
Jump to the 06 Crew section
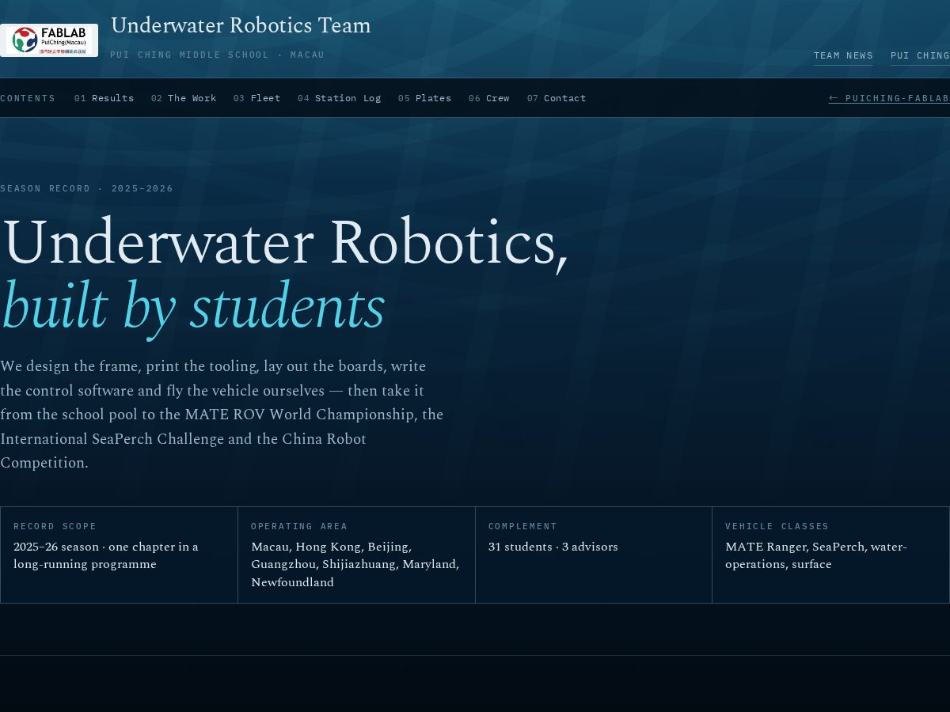[489, 98]
